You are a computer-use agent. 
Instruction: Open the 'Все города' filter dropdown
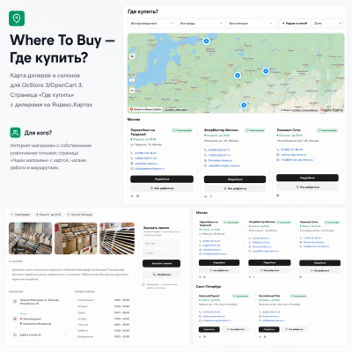tap(202, 23)
